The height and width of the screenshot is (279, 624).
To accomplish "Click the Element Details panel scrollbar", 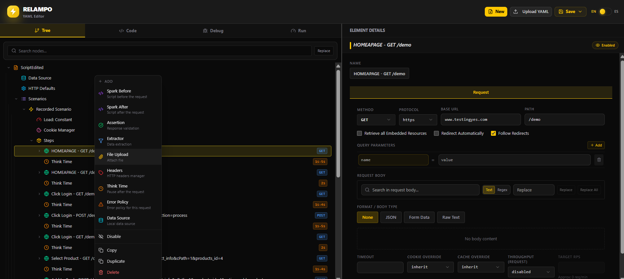I will pyautogui.click(x=622, y=156).
